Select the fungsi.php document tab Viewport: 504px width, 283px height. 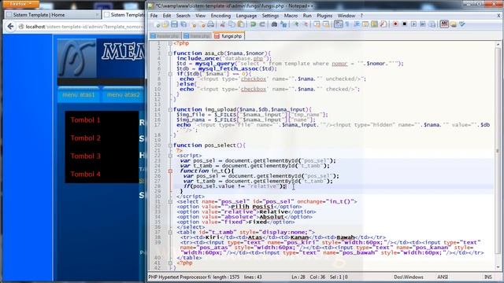(228, 36)
